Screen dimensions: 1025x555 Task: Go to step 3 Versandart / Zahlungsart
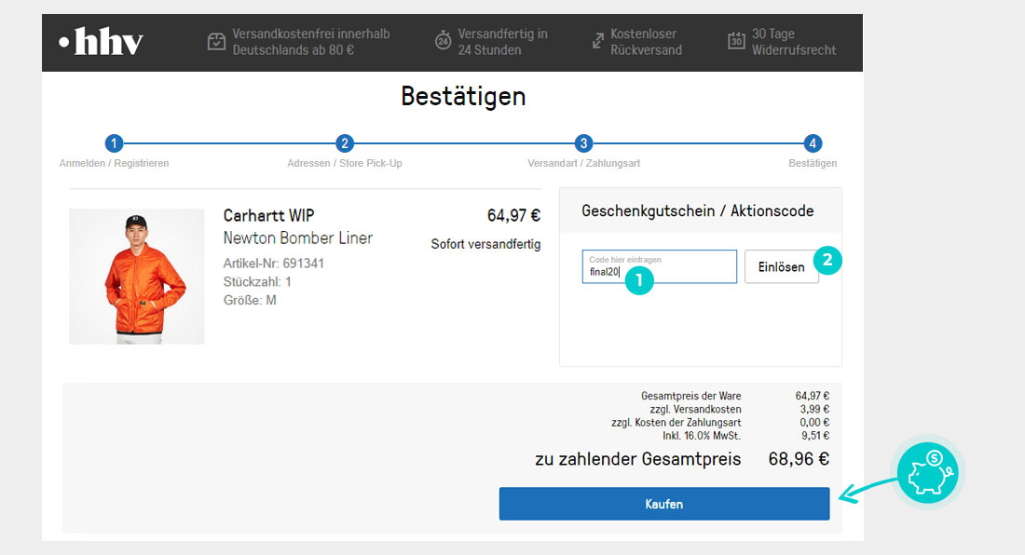[583, 143]
